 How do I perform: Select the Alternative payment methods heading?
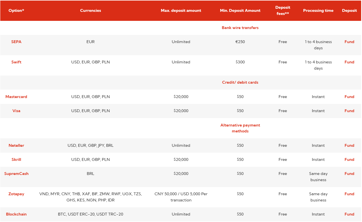240,128
